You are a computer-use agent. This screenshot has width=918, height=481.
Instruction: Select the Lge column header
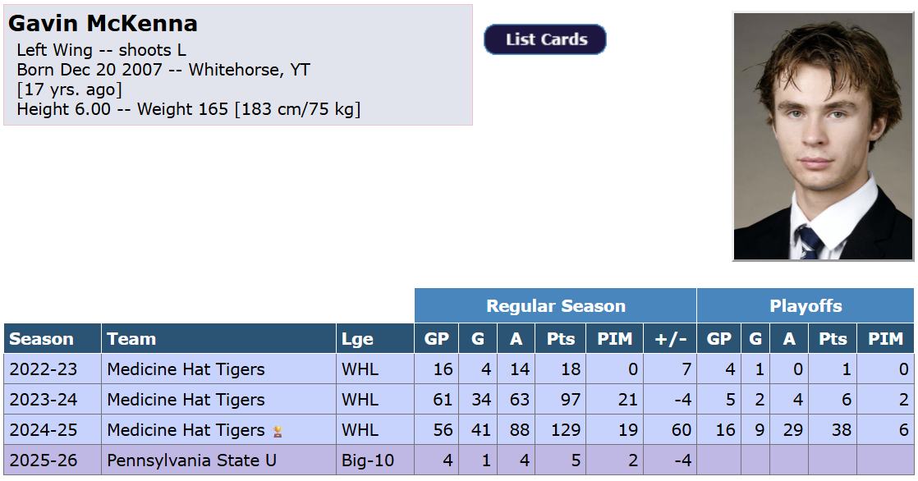click(x=358, y=339)
